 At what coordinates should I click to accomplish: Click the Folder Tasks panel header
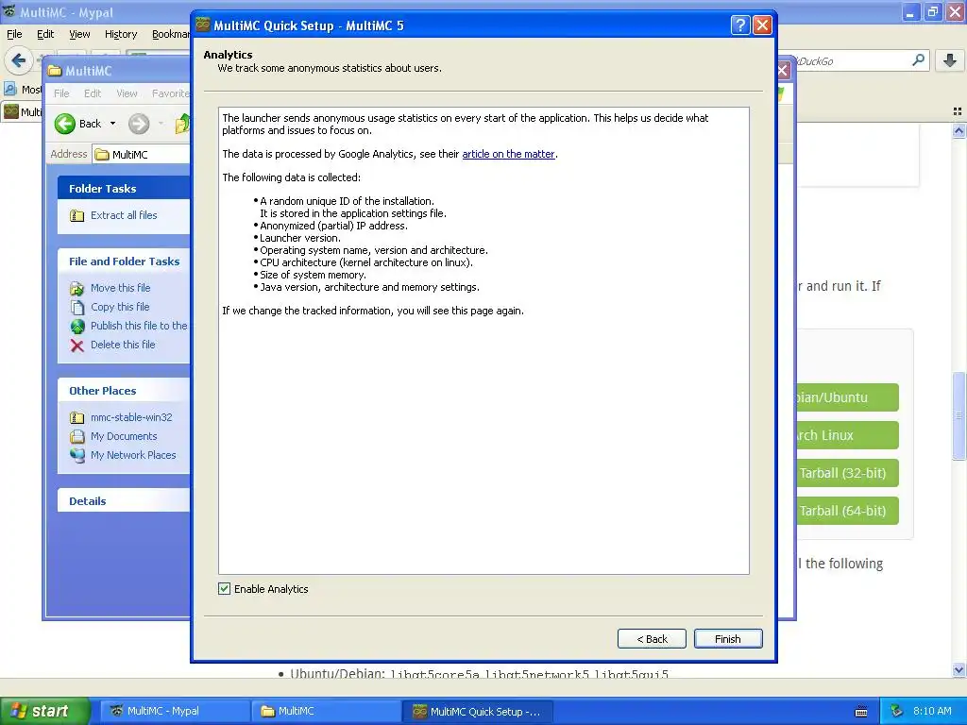click(x=124, y=189)
